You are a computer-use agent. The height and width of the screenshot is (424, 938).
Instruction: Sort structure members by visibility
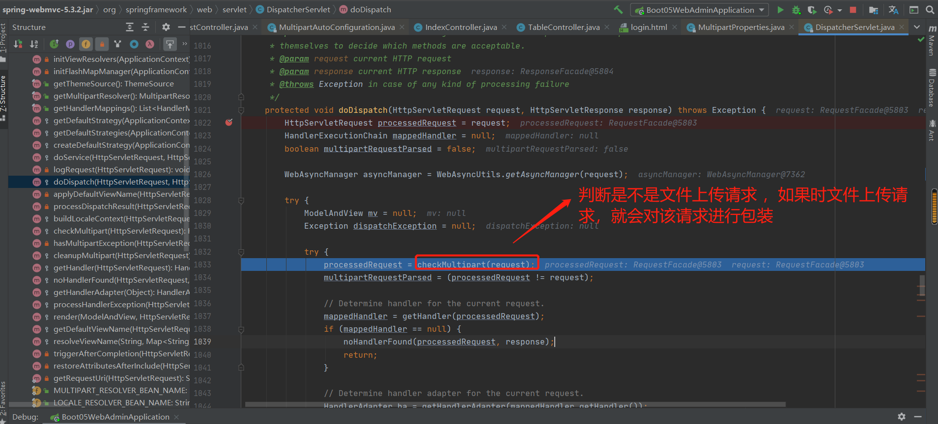[18, 44]
